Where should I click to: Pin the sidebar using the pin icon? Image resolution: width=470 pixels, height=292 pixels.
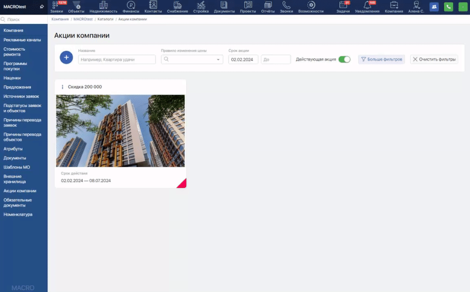click(x=42, y=7)
